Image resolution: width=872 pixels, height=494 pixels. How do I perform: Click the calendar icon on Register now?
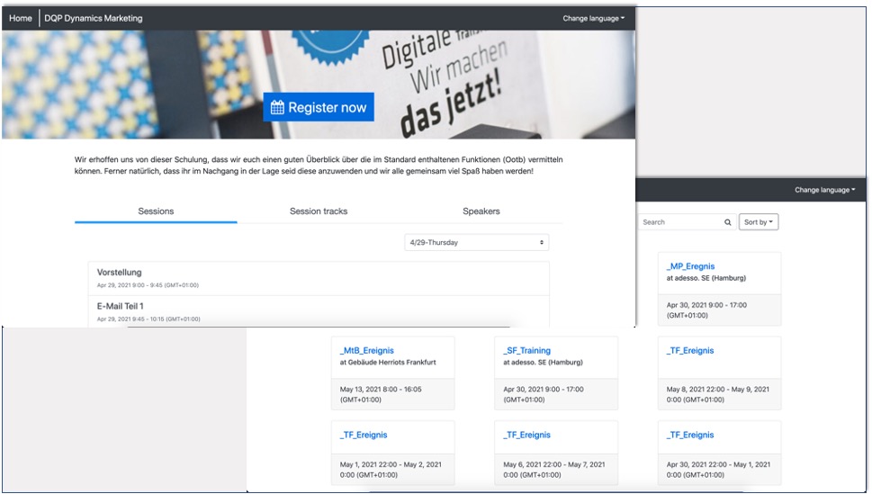pyautogui.click(x=277, y=107)
